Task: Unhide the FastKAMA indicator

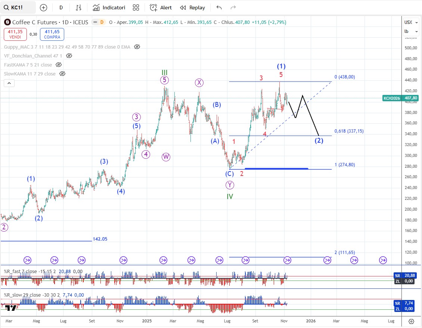Action: [x=58, y=65]
